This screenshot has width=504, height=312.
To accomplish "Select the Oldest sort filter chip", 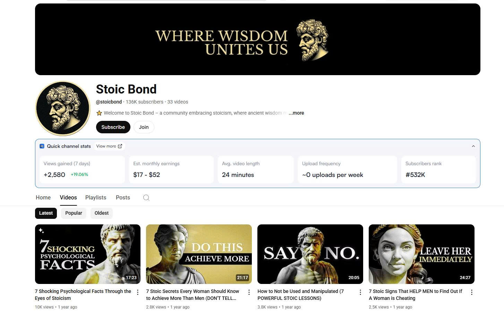I will [x=102, y=213].
